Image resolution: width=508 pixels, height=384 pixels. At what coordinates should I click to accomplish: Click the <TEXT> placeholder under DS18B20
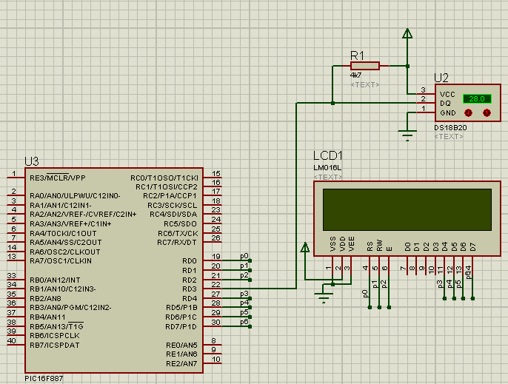click(449, 137)
